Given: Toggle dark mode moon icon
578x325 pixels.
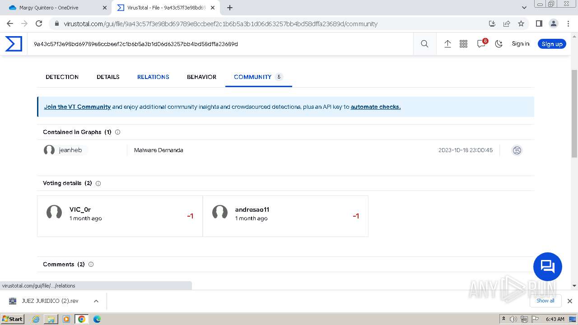Looking at the screenshot, I should (x=499, y=44).
